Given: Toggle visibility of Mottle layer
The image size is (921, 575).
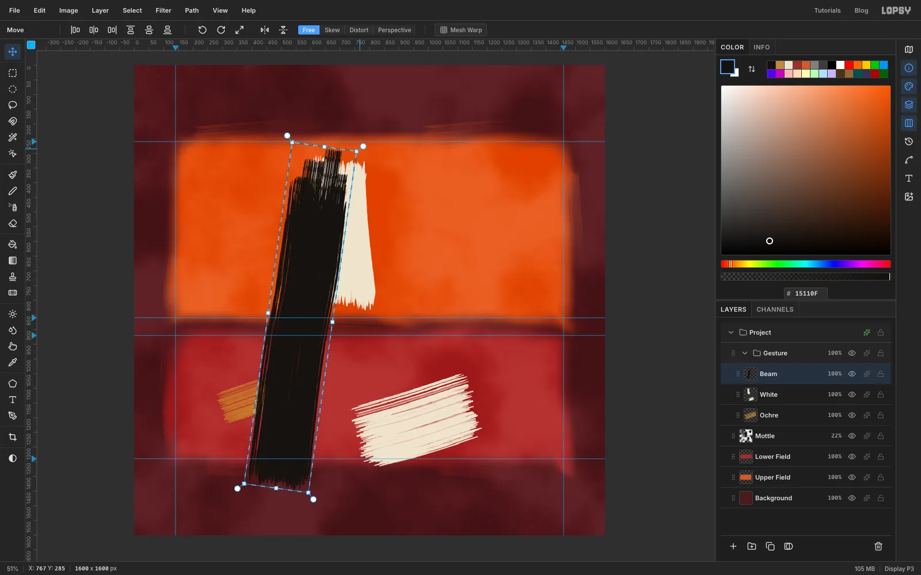Looking at the screenshot, I should [852, 436].
